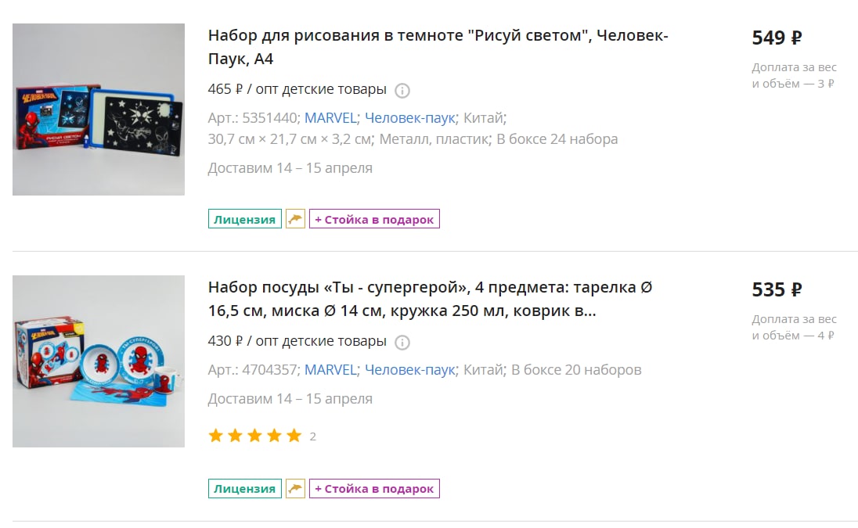Click dolphin badge icon of dish set
858x528 pixels.
pos(295,489)
